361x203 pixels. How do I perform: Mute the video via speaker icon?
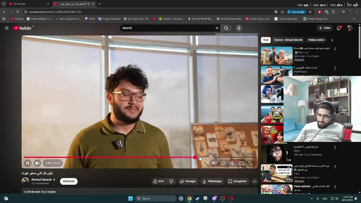pos(38,163)
